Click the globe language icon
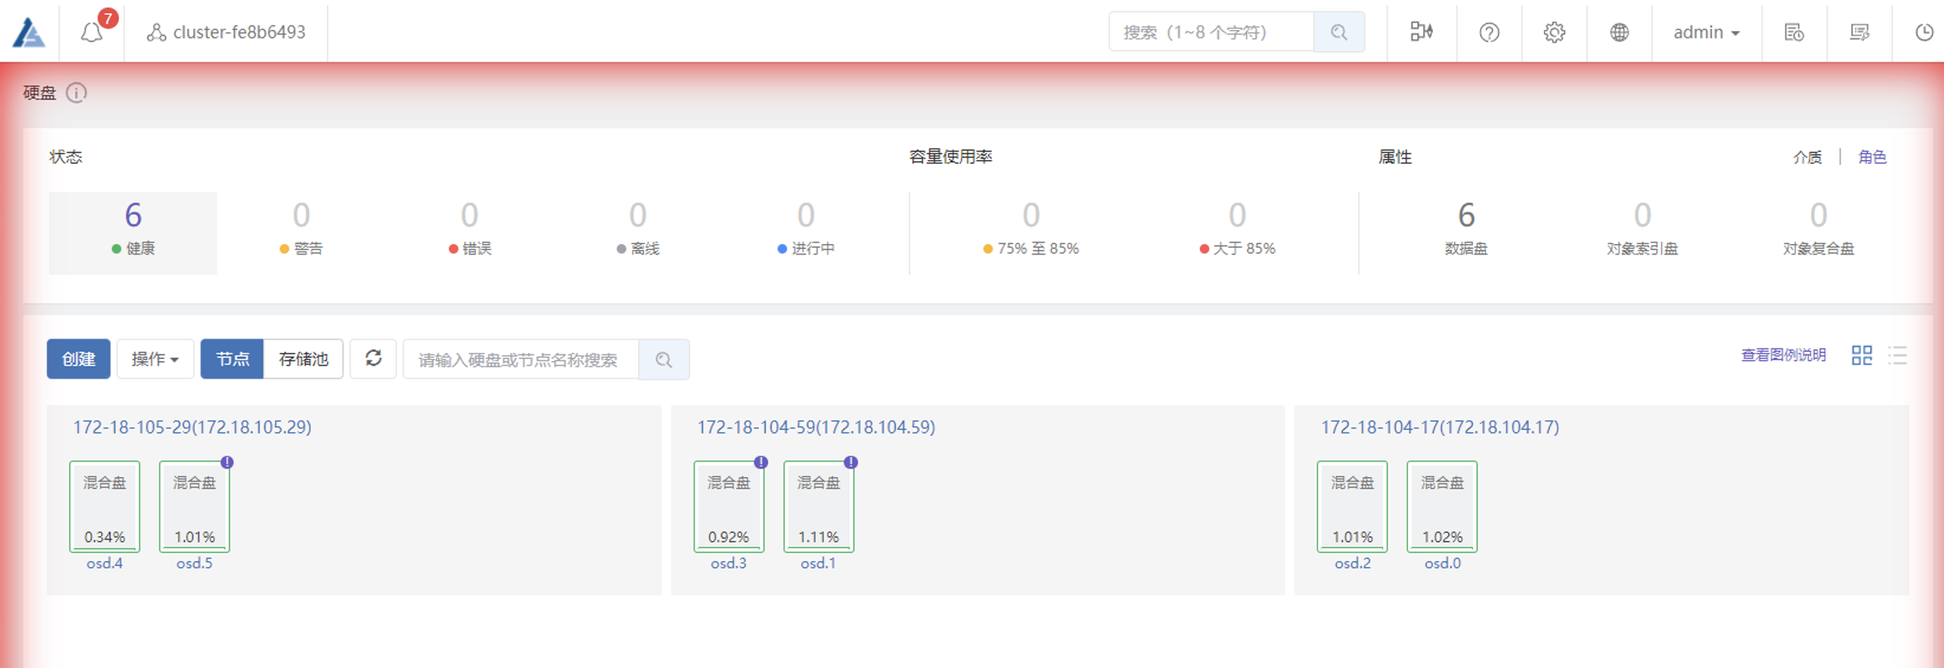1944x668 pixels. point(1619,33)
